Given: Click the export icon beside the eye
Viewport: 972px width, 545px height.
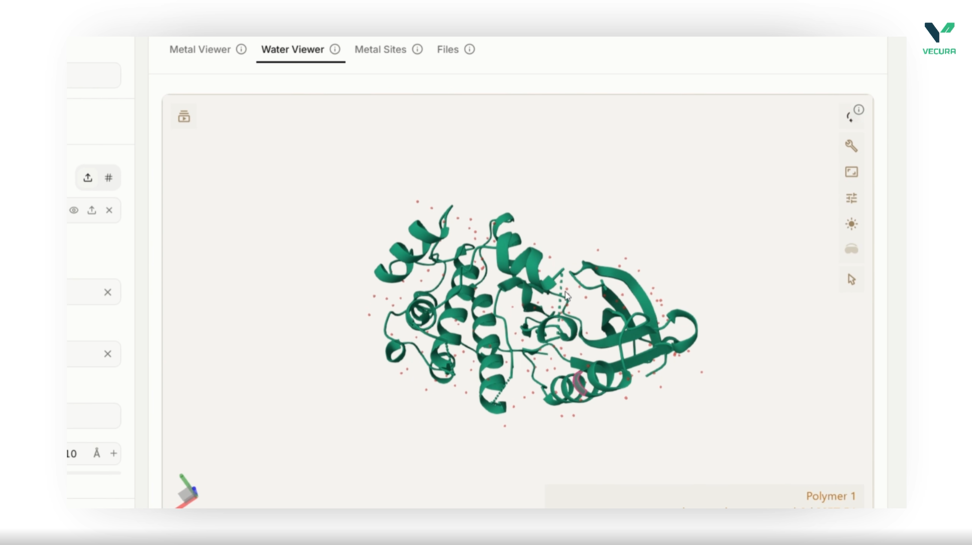Looking at the screenshot, I should (x=92, y=210).
